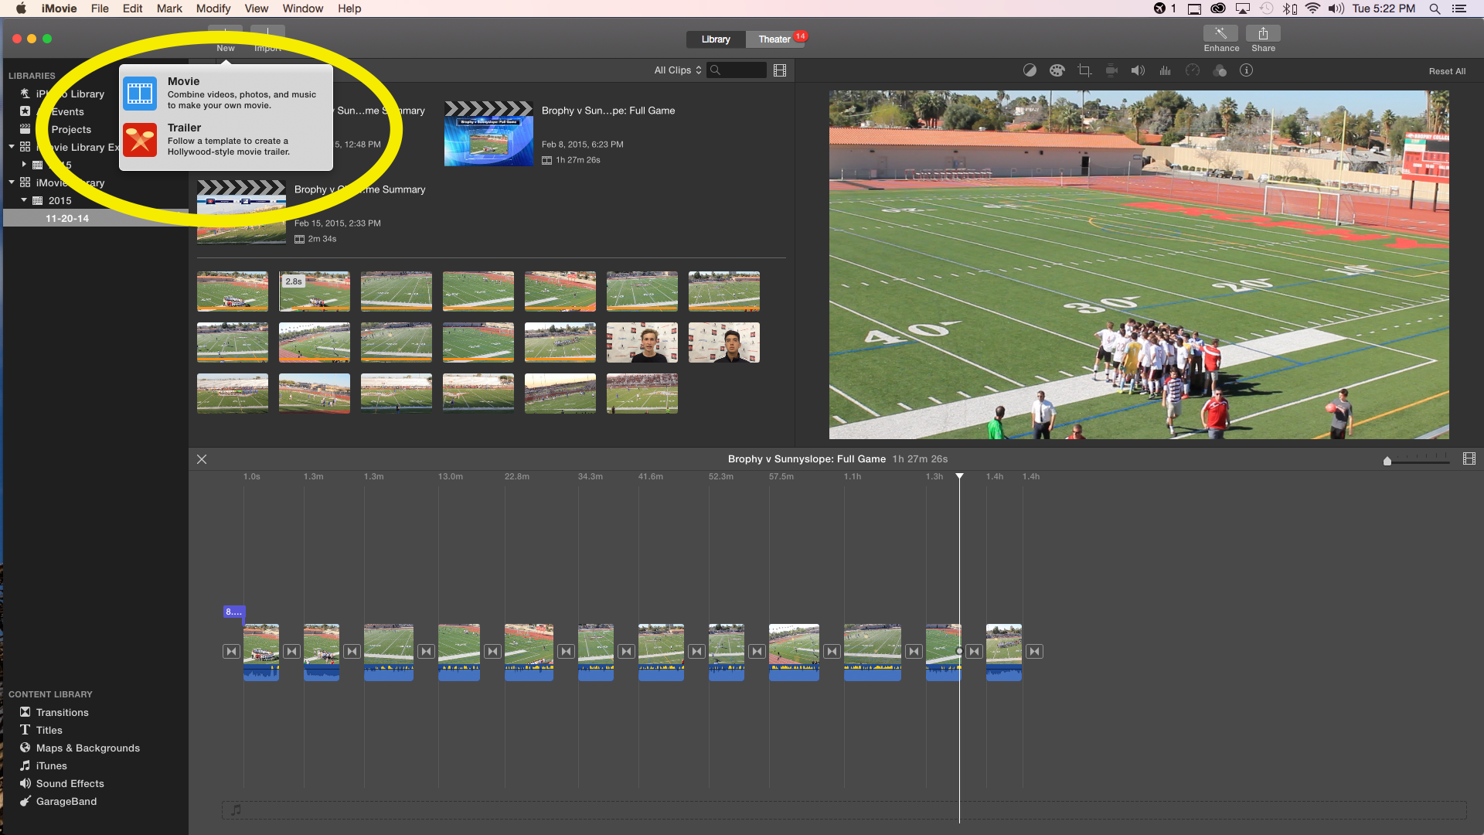Open Noise Reduction and Equalizer tool
Screen dimensions: 1484x835
1165,70
